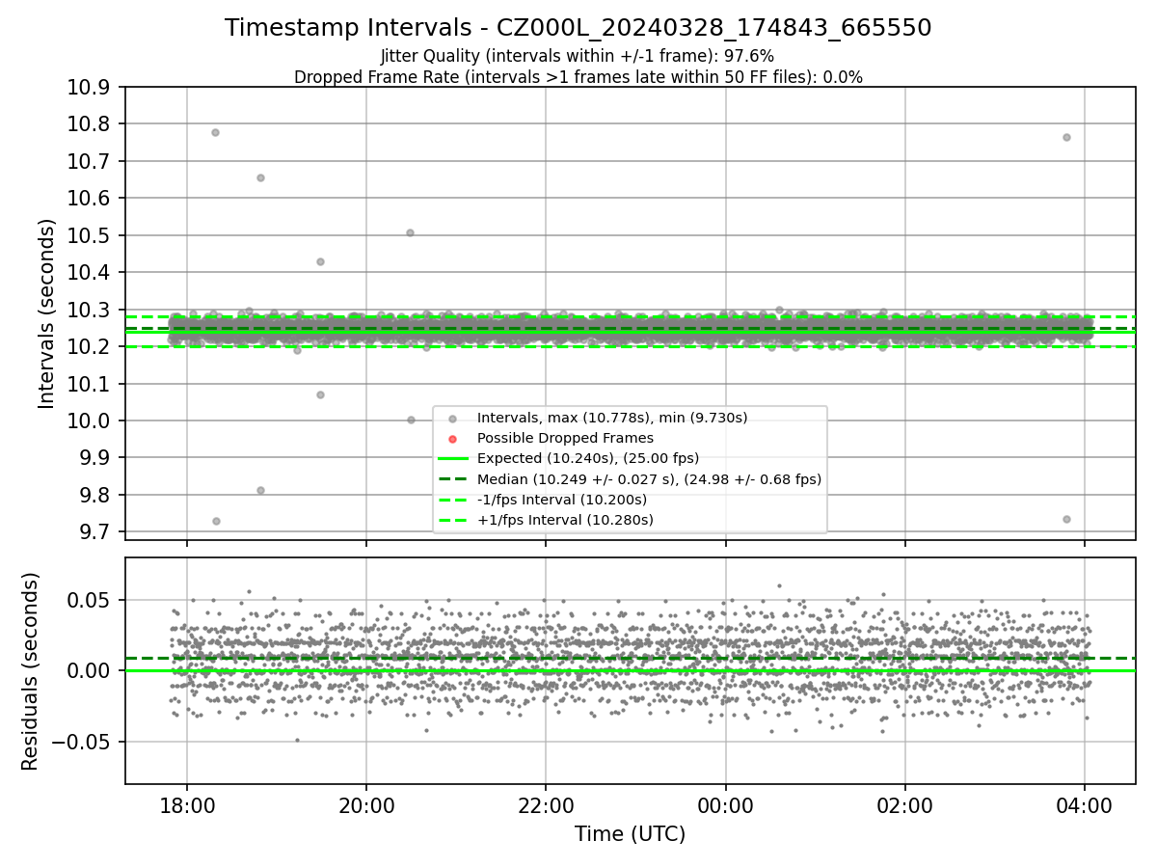The width and height of the screenshot is (1157, 868).
Task: Click the 10.7 y-axis tick label
Action: [x=89, y=162]
